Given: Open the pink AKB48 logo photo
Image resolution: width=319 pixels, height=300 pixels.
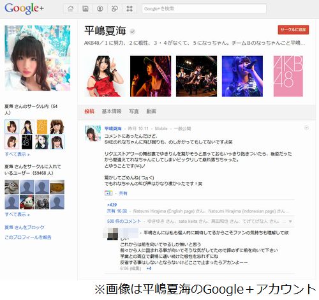Looking at the screenshot, I should (288, 76).
